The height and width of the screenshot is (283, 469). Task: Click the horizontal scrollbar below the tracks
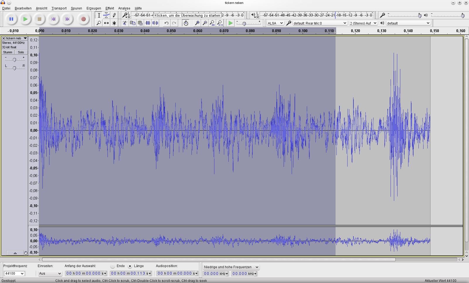click(219, 260)
